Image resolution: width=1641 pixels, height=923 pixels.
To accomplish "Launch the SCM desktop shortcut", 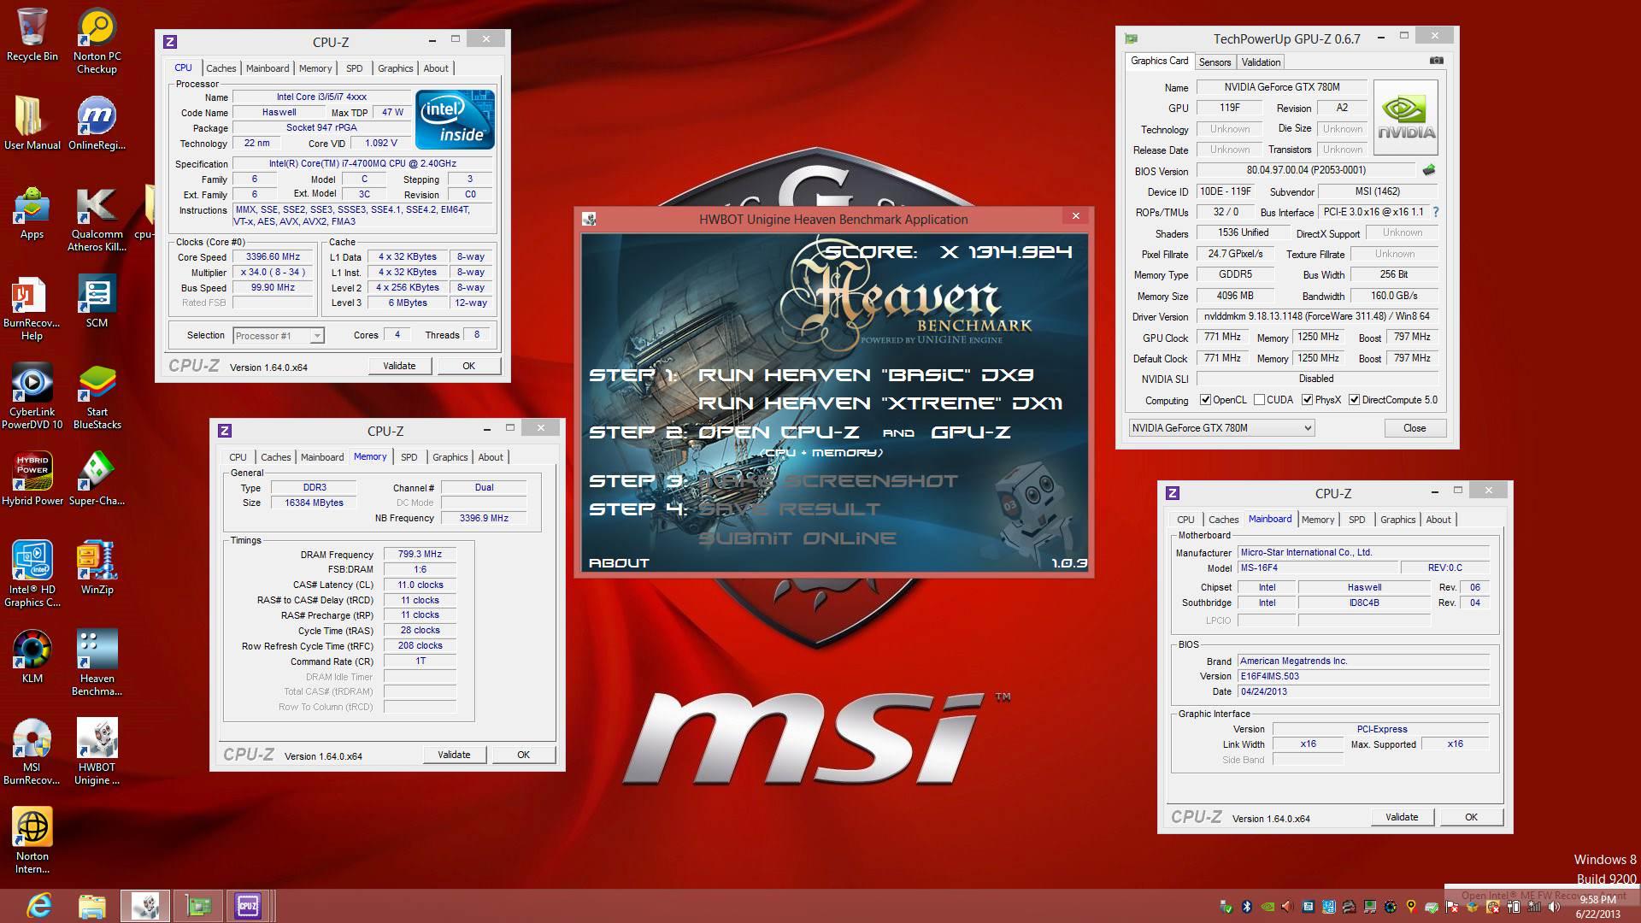I will pyautogui.click(x=97, y=301).
